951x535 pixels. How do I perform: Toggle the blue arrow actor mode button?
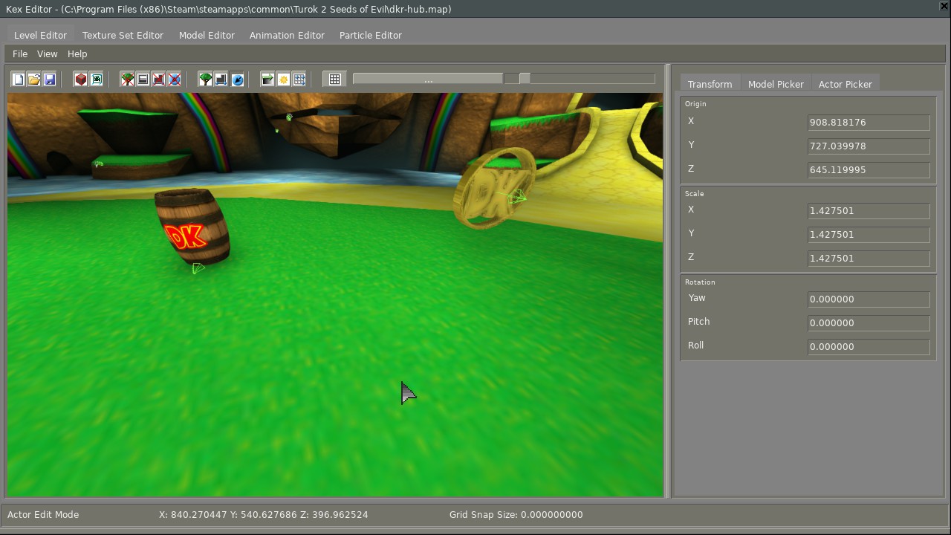coord(237,80)
